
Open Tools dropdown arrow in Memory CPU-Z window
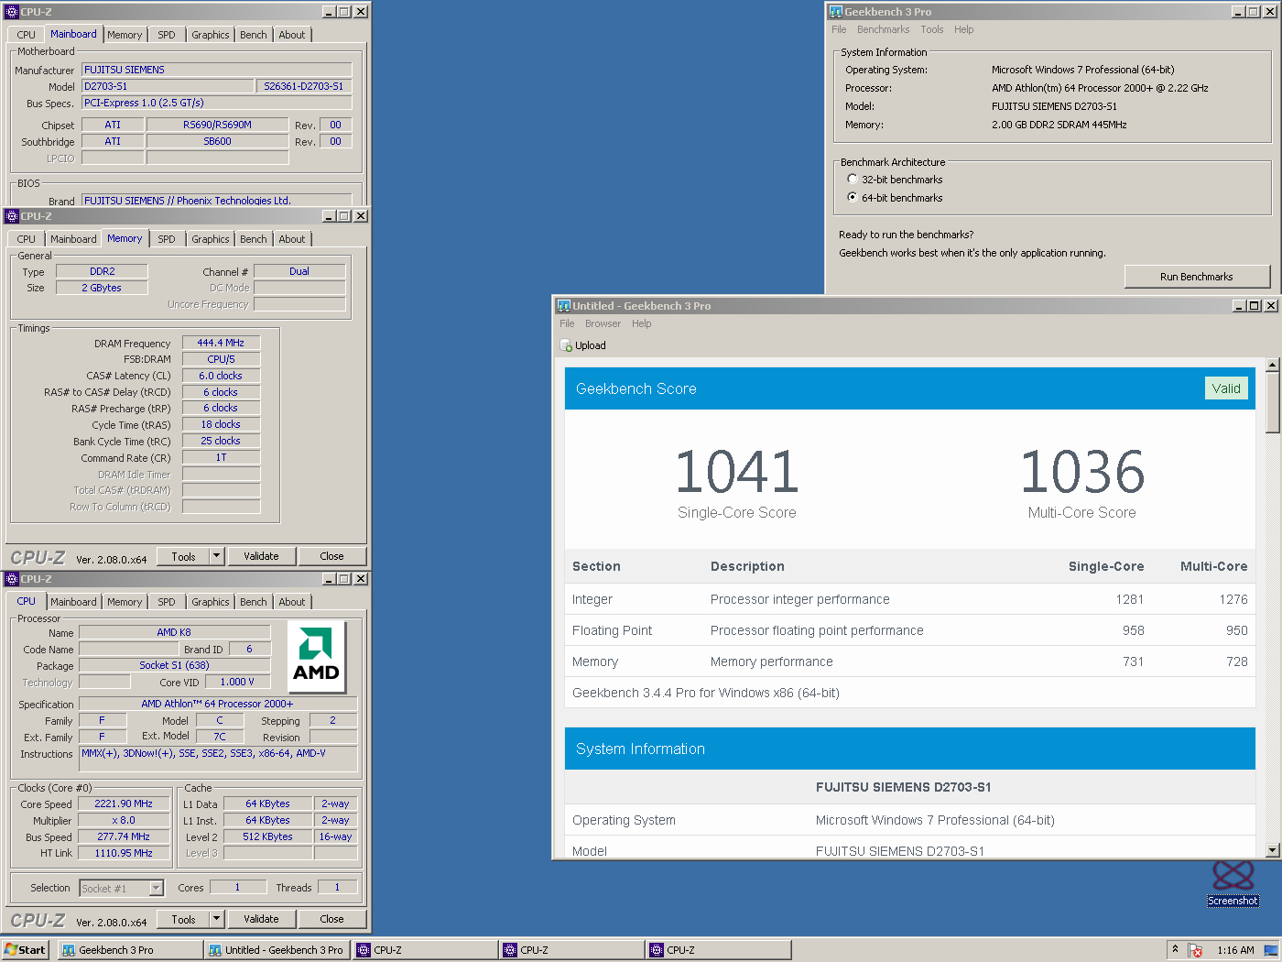[217, 556]
